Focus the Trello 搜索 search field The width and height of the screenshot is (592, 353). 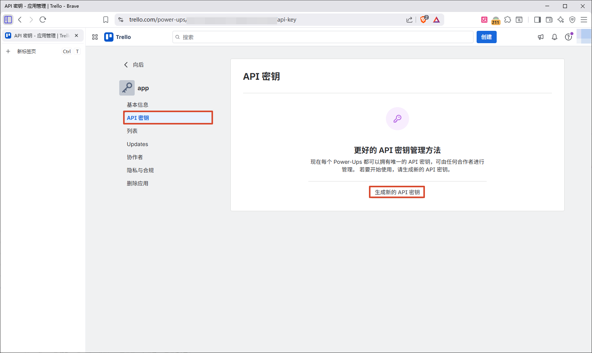pyautogui.click(x=323, y=37)
